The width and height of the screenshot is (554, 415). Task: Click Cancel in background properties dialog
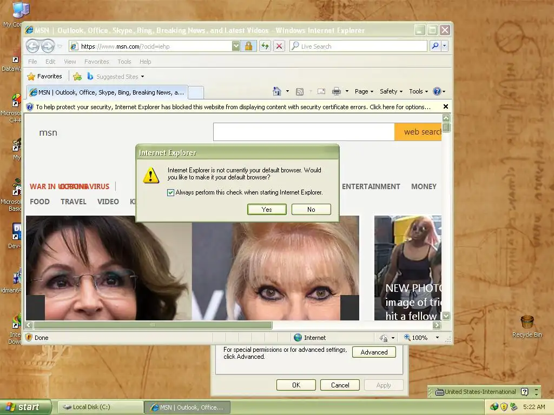(x=340, y=385)
